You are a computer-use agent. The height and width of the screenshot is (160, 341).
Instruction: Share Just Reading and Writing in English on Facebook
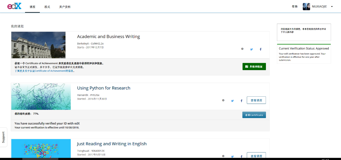click(241, 156)
